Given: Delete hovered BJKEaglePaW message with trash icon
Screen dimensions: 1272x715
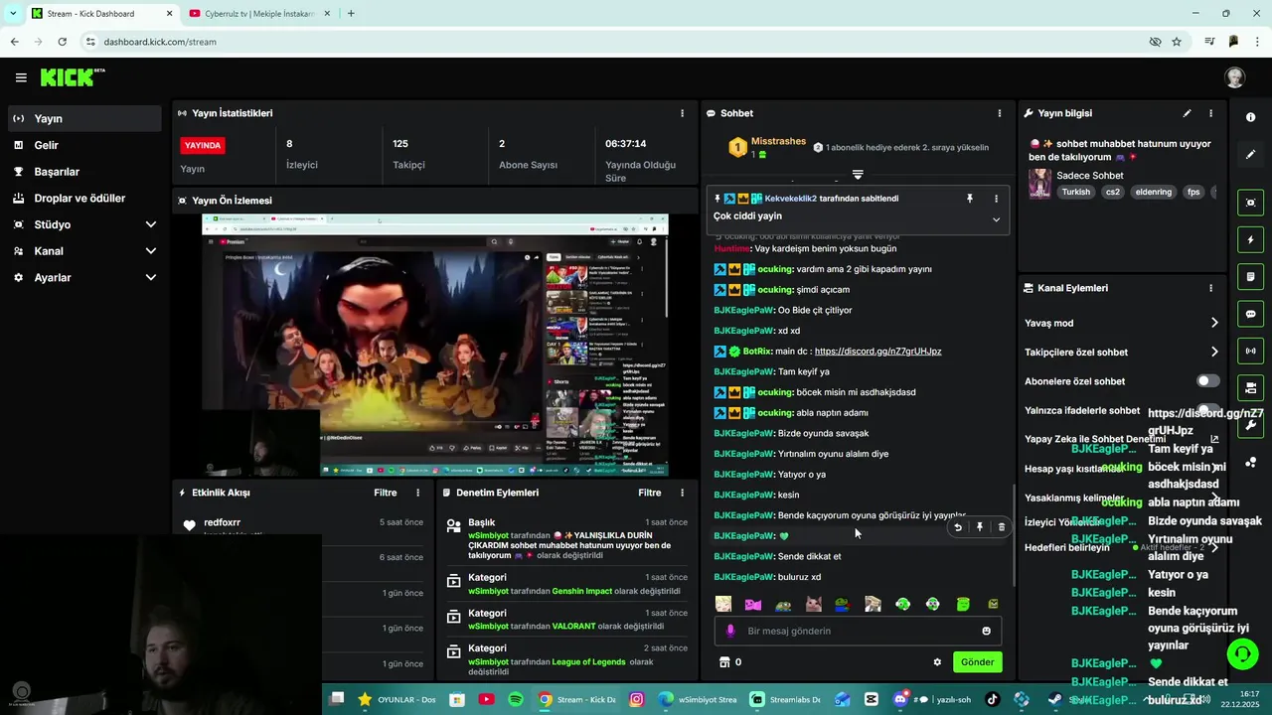Looking at the screenshot, I should [1001, 527].
